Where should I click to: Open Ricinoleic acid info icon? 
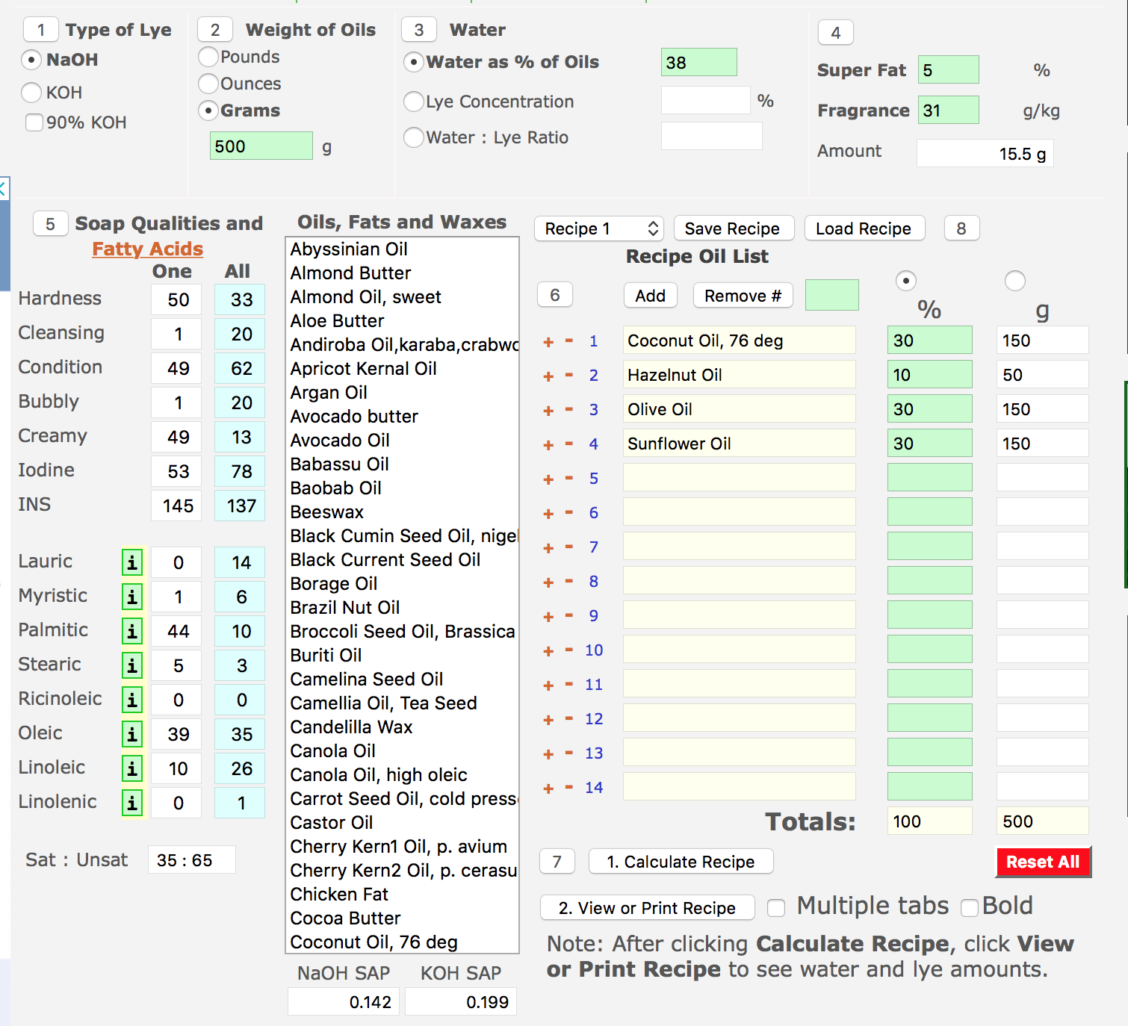[x=132, y=700]
